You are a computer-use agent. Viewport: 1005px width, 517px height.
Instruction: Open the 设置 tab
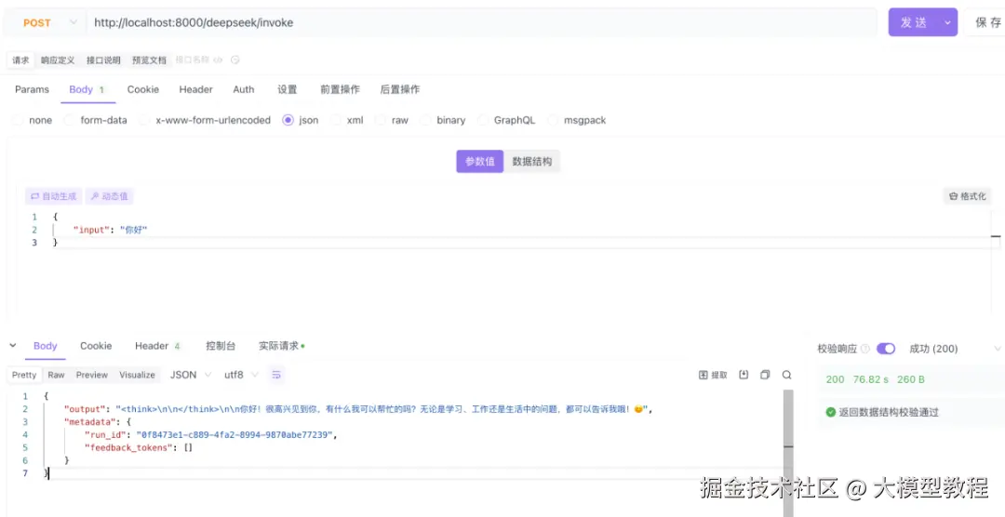288,89
